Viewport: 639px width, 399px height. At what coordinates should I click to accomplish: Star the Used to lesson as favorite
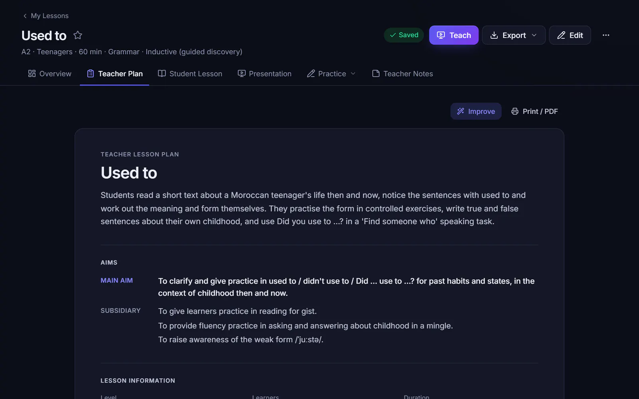point(78,35)
